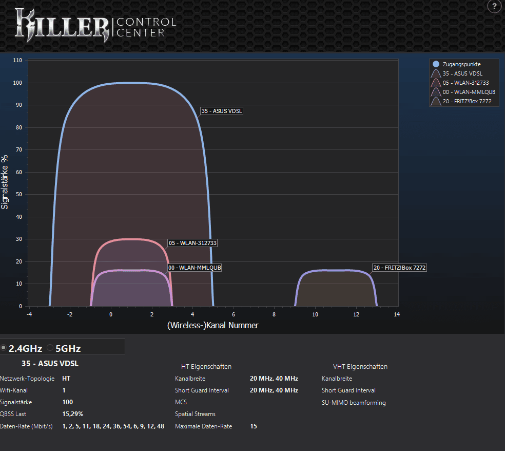Click the MCS label

click(x=181, y=402)
